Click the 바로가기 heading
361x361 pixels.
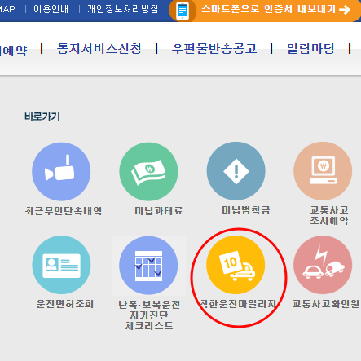(x=42, y=117)
